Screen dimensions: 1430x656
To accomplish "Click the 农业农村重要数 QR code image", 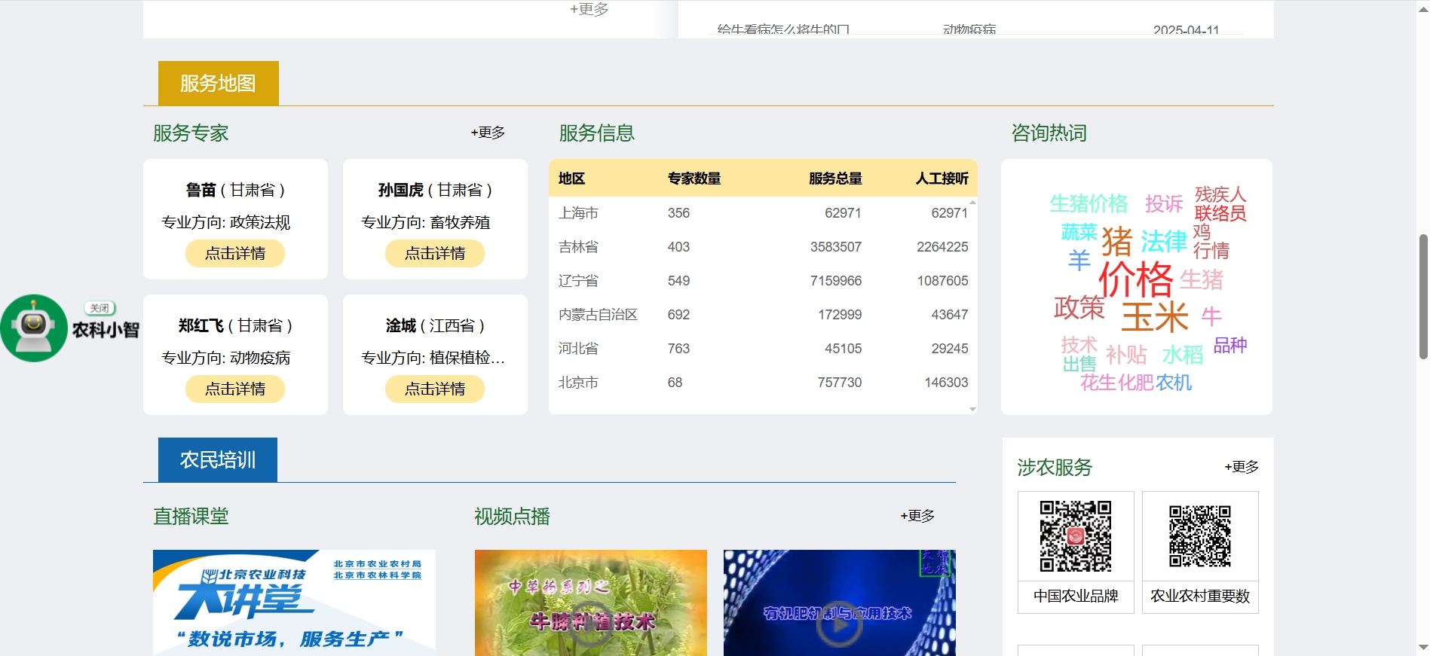I will click(1200, 536).
